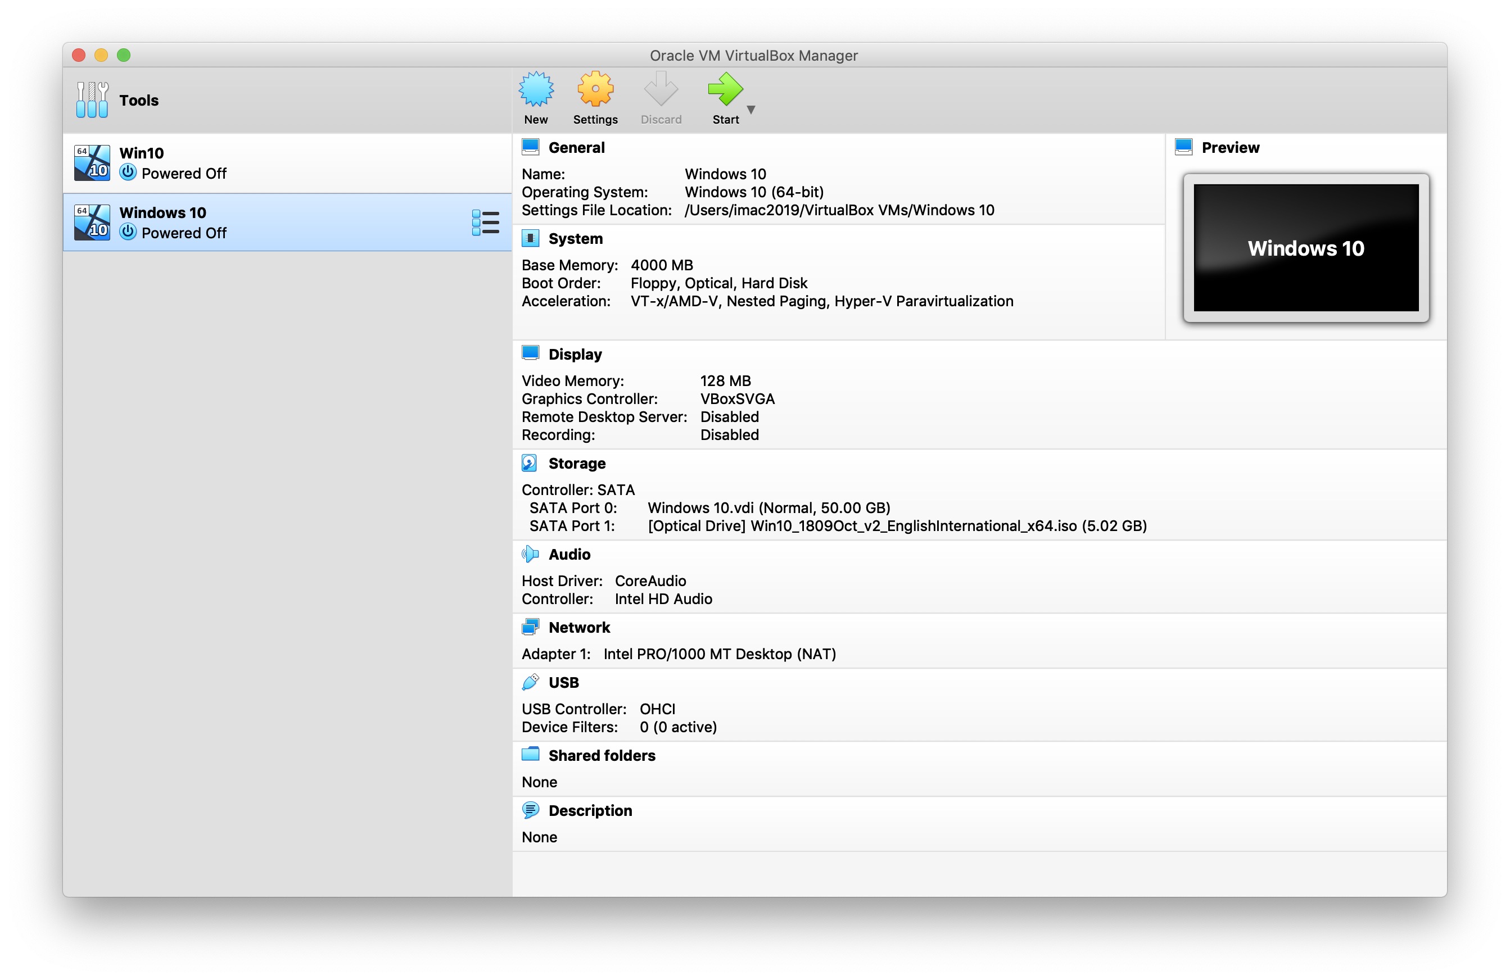Viewport: 1510px width, 980px height.
Task: Click the Network section heading
Action: pos(579,627)
